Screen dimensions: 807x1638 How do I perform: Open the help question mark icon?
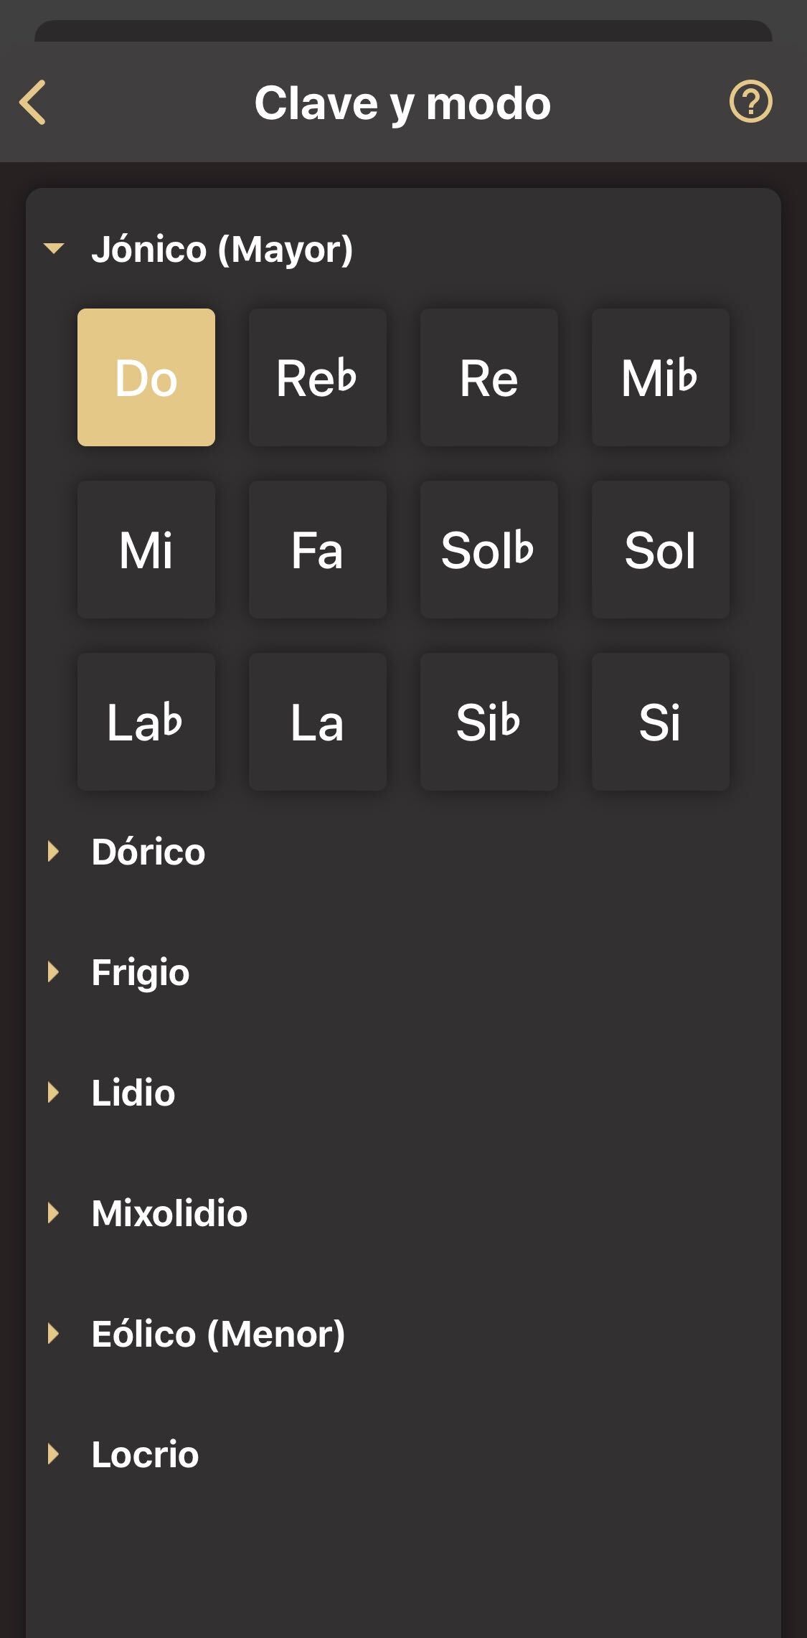coord(750,102)
